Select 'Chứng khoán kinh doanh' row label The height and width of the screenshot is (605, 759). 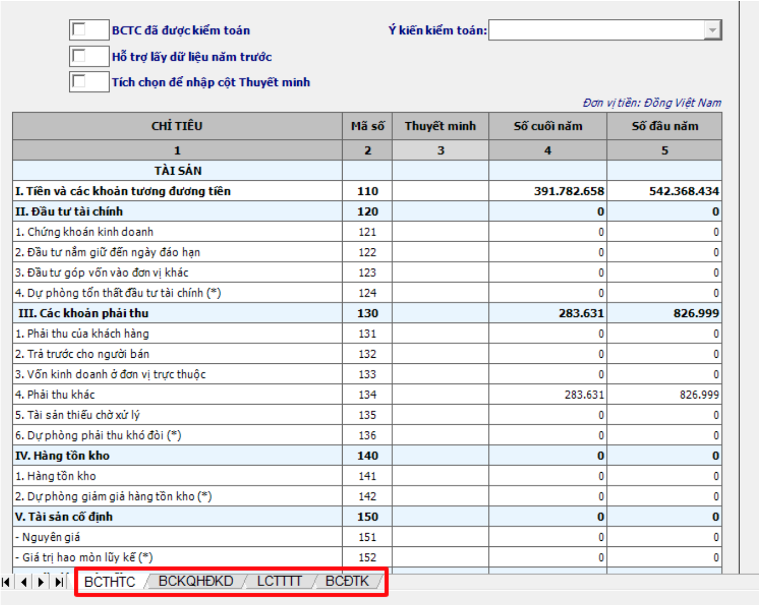84,232
